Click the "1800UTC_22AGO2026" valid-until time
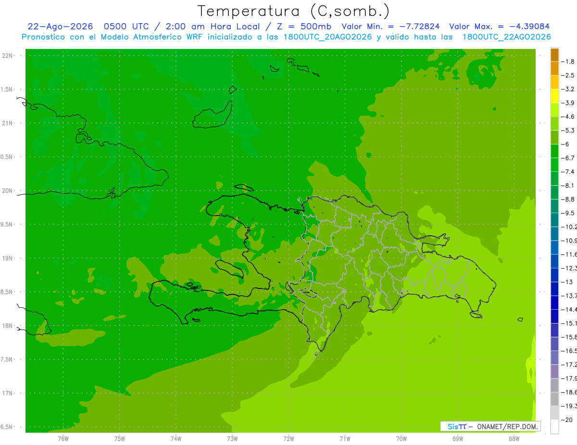Viewport: 577px width, 445px height. click(506, 37)
